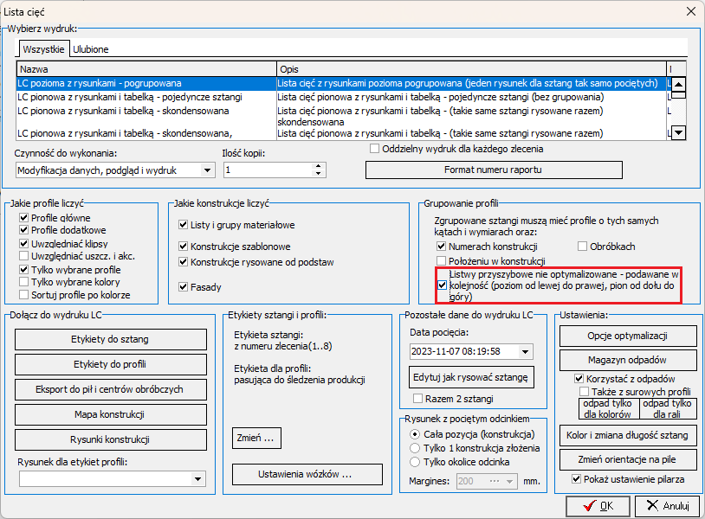Switch to the Ulubione tab
This screenshot has height=519, width=705.
click(x=91, y=49)
